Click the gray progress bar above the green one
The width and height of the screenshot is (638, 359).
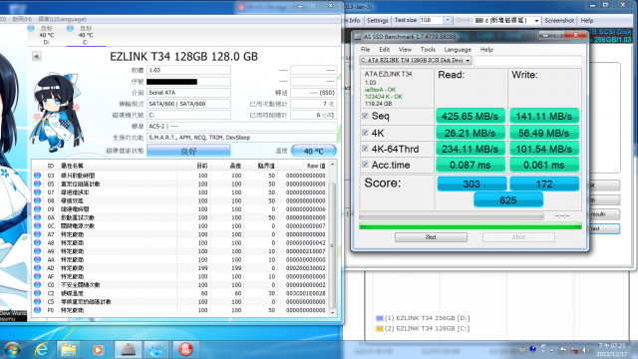[452, 216]
